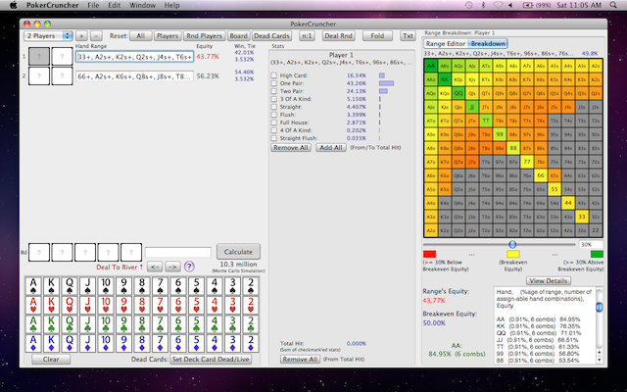Click View Details button
The height and width of the screenshot is (392, 627).
(x=548, y=281)
